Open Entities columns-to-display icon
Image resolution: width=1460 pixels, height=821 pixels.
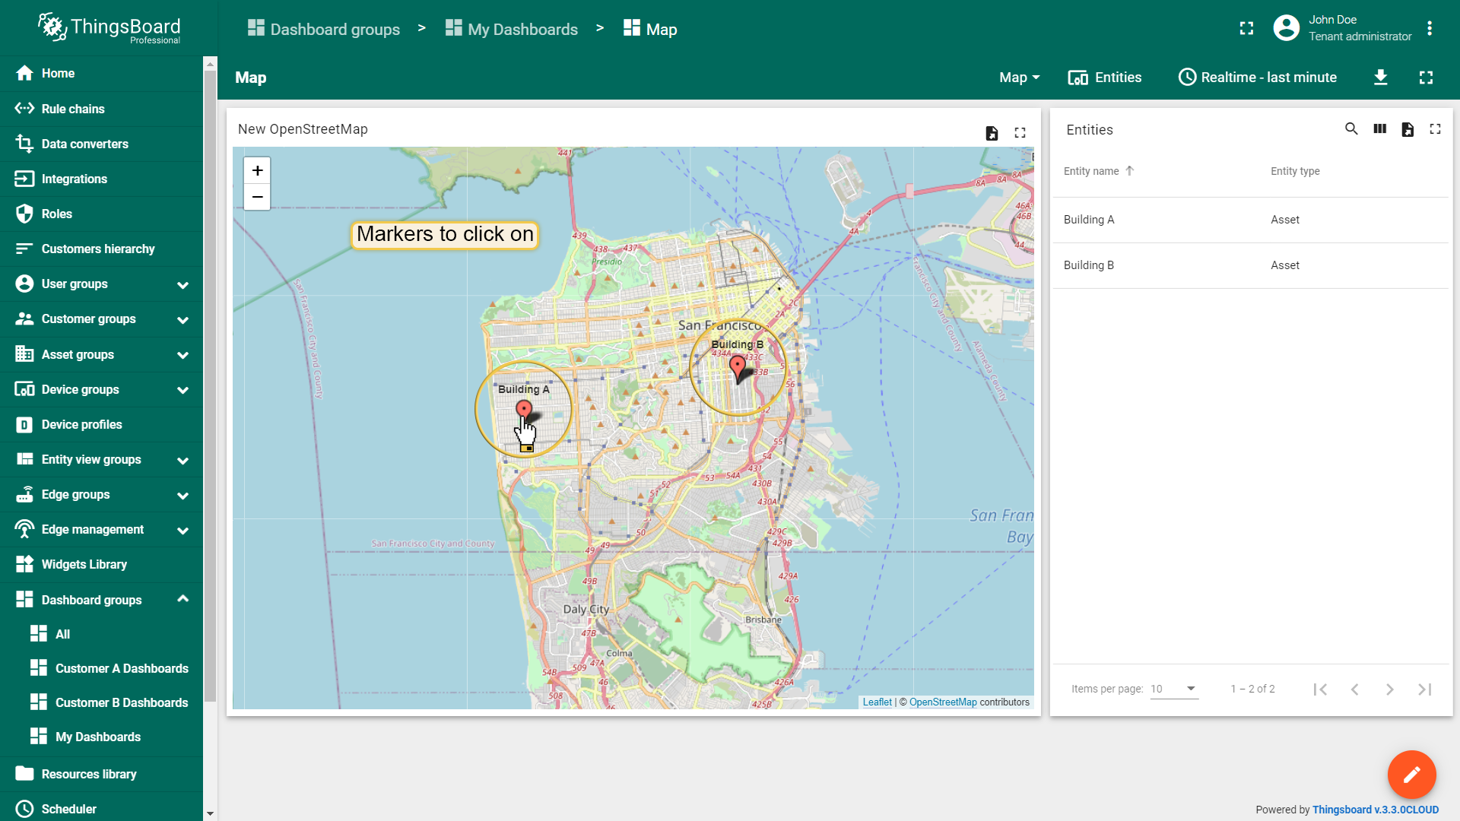pos(1380,129)
